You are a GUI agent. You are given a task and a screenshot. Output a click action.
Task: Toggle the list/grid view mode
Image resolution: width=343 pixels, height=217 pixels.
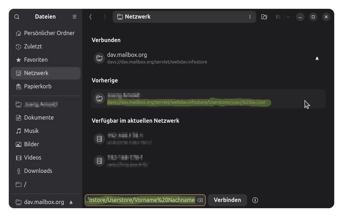[278, 17]
